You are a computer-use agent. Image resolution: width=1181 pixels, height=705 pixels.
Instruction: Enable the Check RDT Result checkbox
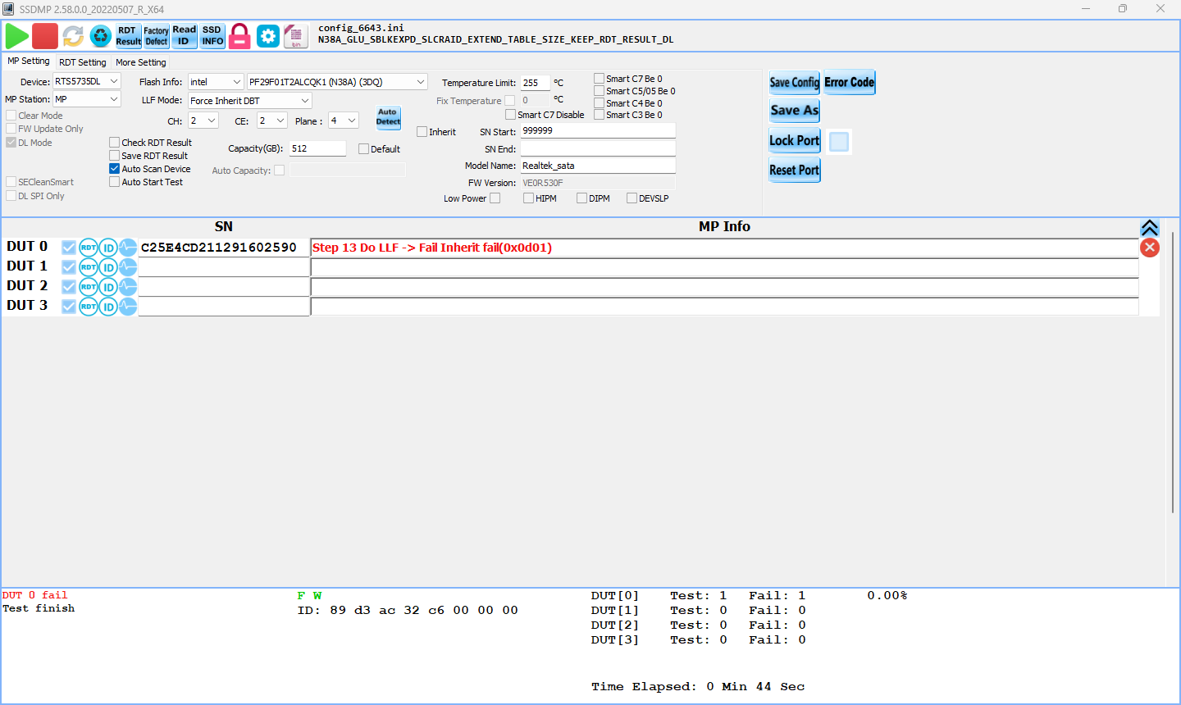tap(115, 143)
